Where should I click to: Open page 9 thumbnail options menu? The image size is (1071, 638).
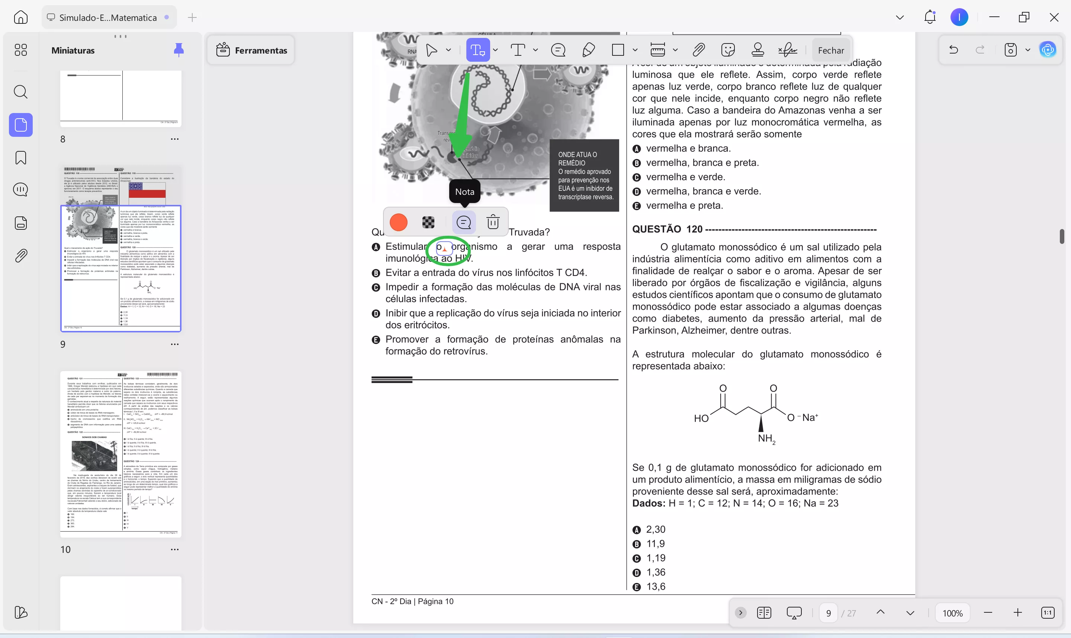pos(174,344)
